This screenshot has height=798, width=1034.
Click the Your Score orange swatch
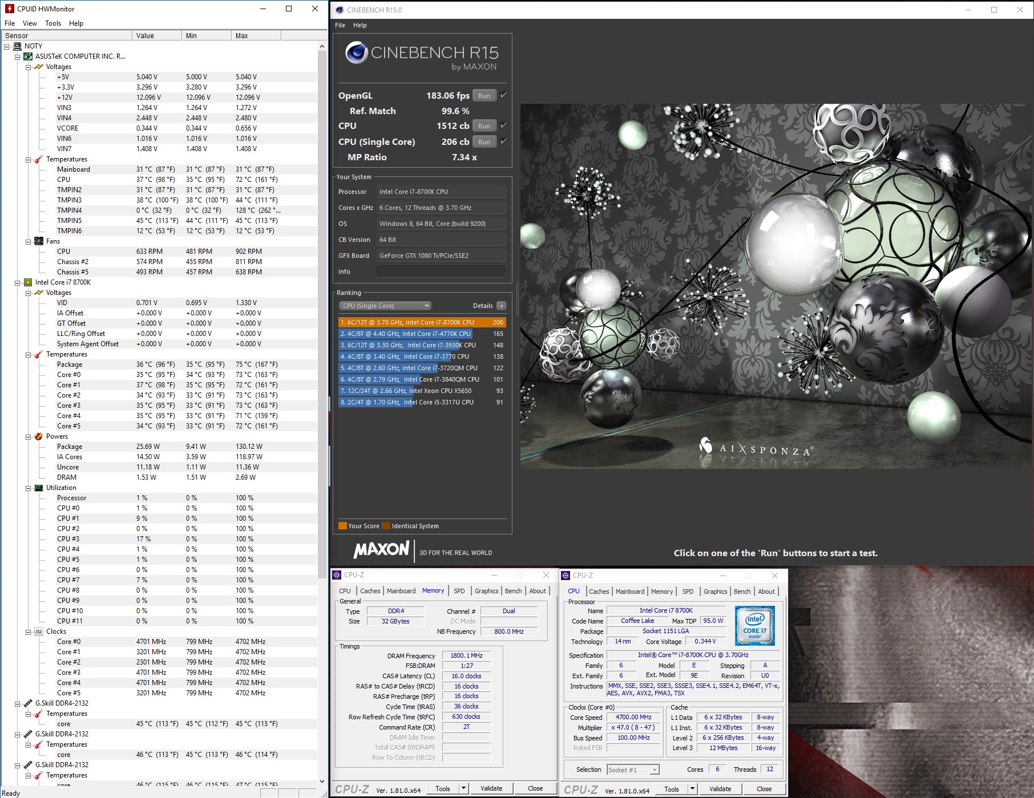tap(342, 526)
